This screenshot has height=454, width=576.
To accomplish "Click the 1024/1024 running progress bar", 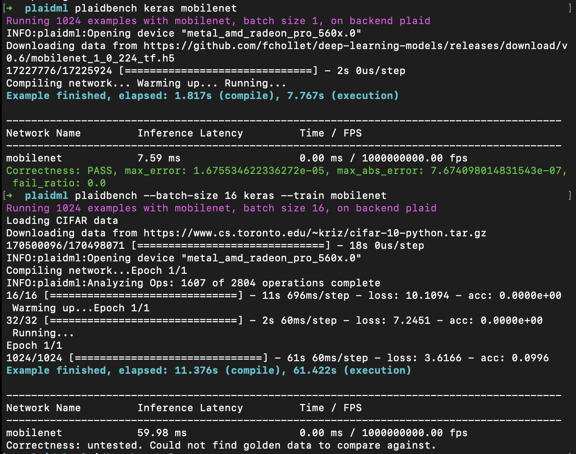I will (x=169, y=358).
